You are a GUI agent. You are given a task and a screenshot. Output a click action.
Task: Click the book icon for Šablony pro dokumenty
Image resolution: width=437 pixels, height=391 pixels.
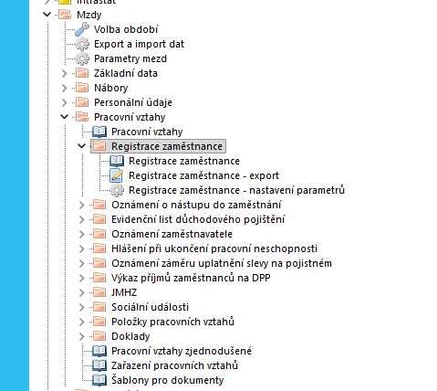(x=99, y=380)
